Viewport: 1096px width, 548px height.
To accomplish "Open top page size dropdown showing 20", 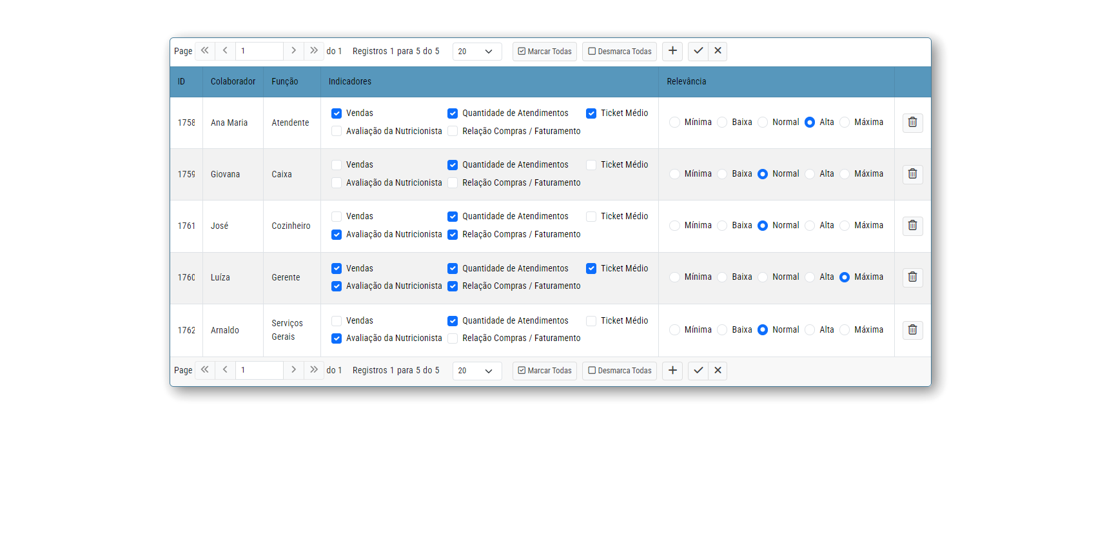I will tap(476, 52).
